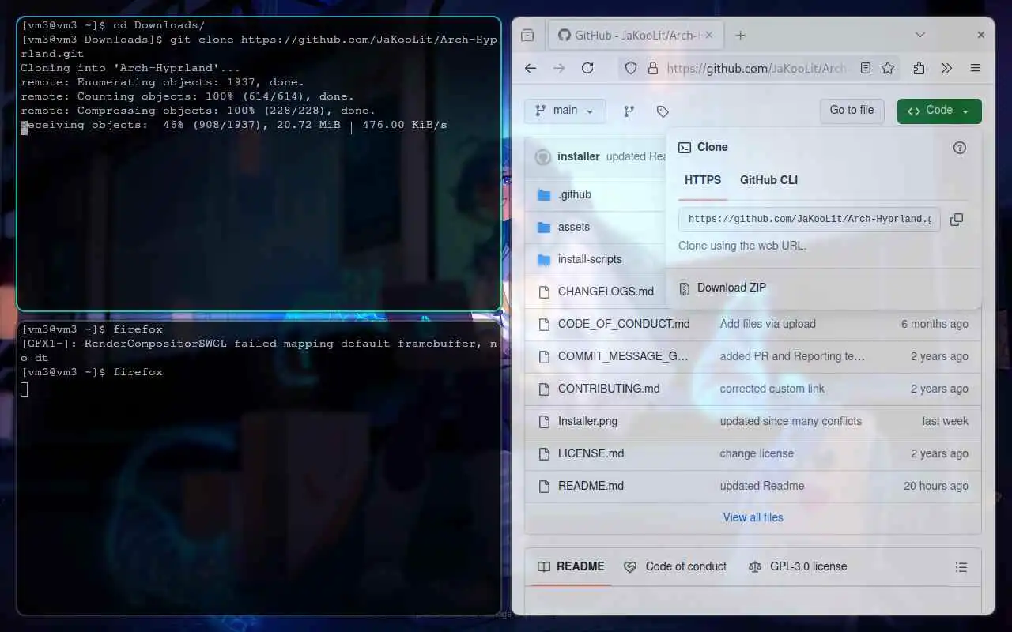Open clone help question icon
The width and height of the screenshot is (1012, 632).
point(960,148)
